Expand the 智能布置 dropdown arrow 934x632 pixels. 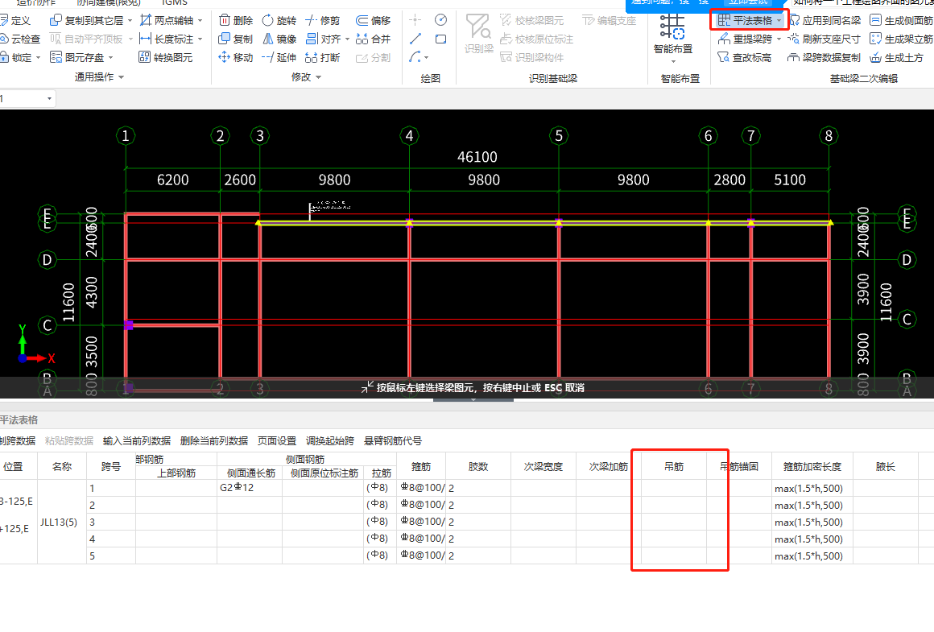673,61
